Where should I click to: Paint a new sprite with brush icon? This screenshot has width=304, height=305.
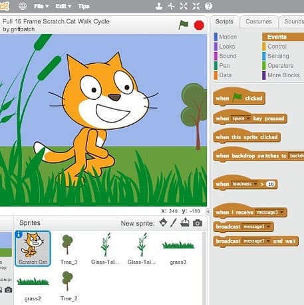click(x=174, y=222)
